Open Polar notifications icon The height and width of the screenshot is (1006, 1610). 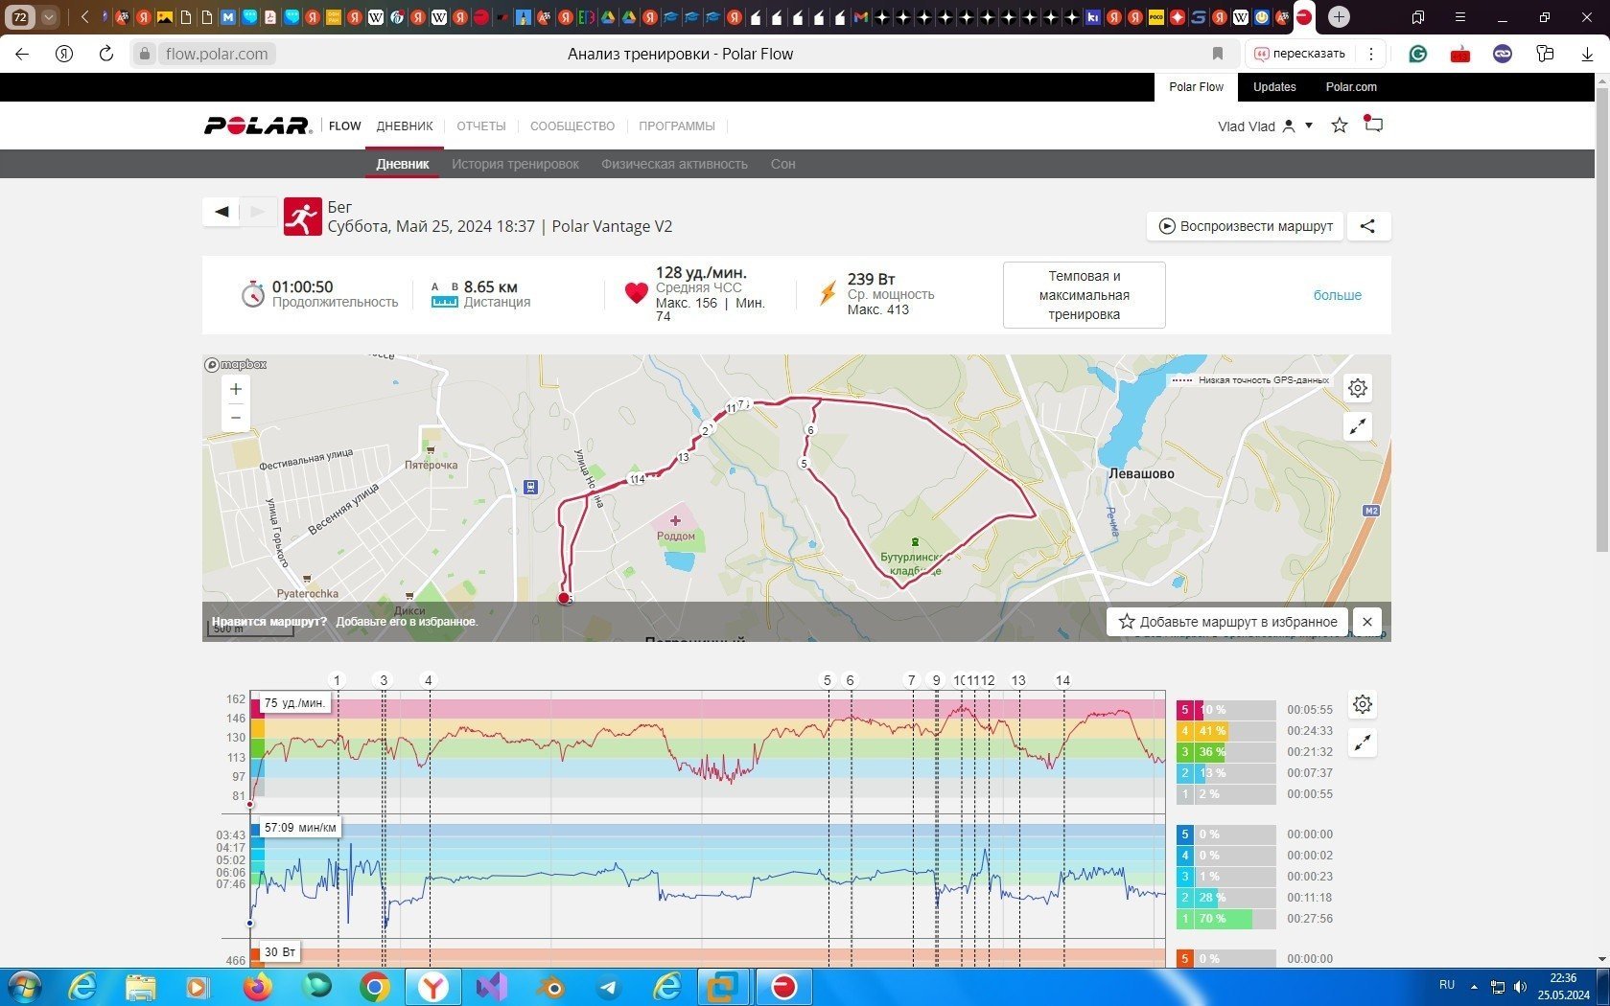pyautogui.click(x=1373, y=125)
